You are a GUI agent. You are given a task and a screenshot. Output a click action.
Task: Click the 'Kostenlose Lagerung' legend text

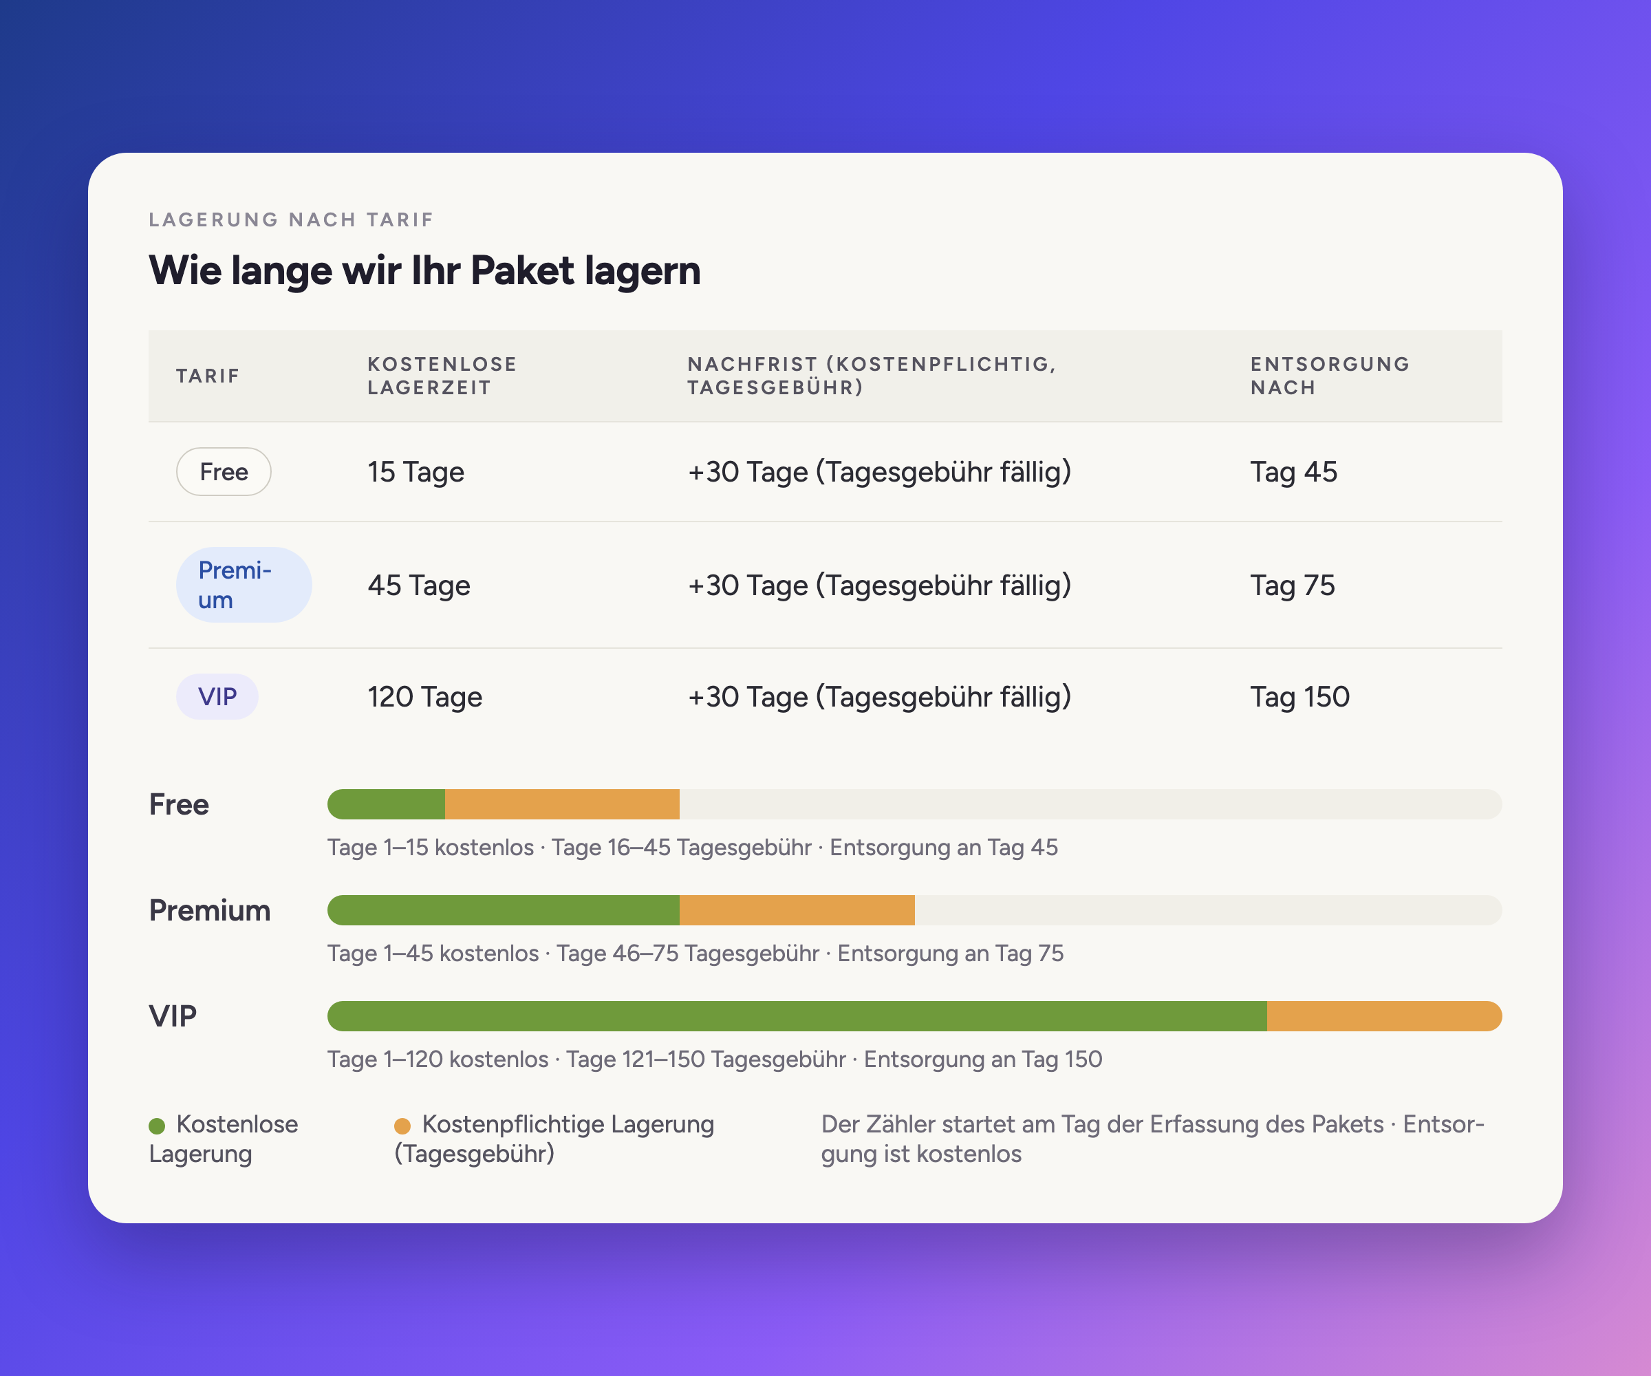pyautogui.click(x=224, y=1139)
